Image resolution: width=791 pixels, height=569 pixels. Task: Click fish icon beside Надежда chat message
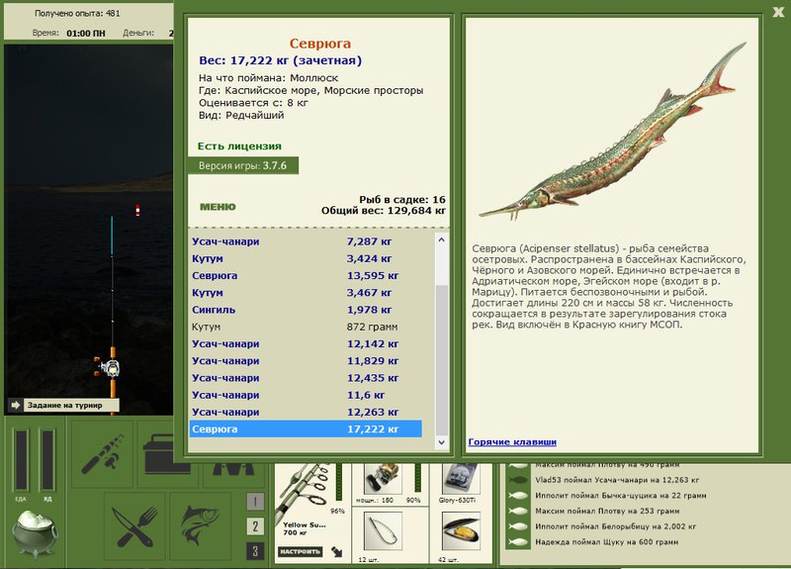point(518,542)
